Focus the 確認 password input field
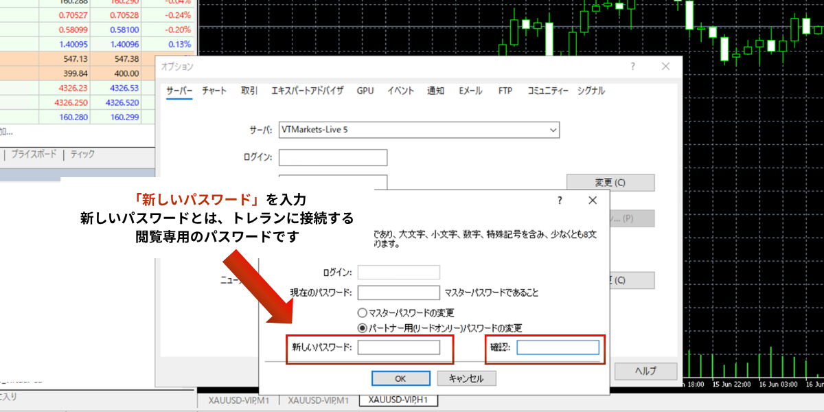The height and width of the screenshot is (412, 824). [x=558, y=347]
